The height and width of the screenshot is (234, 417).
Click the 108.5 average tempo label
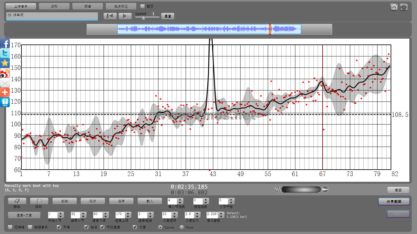point(400,115)
